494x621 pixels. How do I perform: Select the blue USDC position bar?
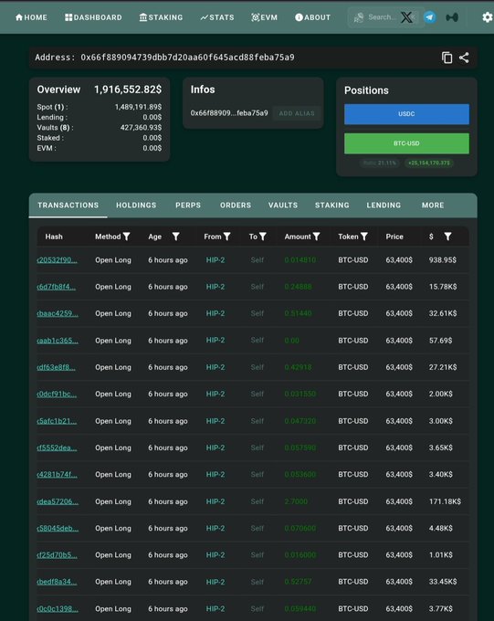(406, 114)
